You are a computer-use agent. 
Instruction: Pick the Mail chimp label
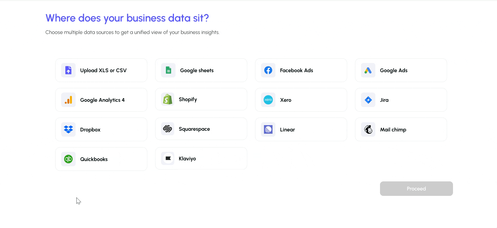point(393,130)
